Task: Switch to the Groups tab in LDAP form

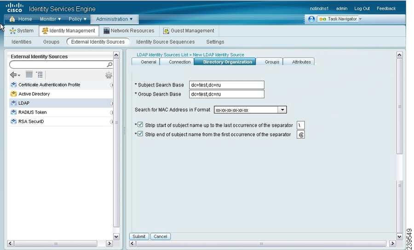Action: pyautogui.click(x=272, y=62)
